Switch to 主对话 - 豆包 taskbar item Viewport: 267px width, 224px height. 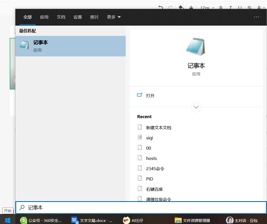pyautogui.click(x=242, y=220)
